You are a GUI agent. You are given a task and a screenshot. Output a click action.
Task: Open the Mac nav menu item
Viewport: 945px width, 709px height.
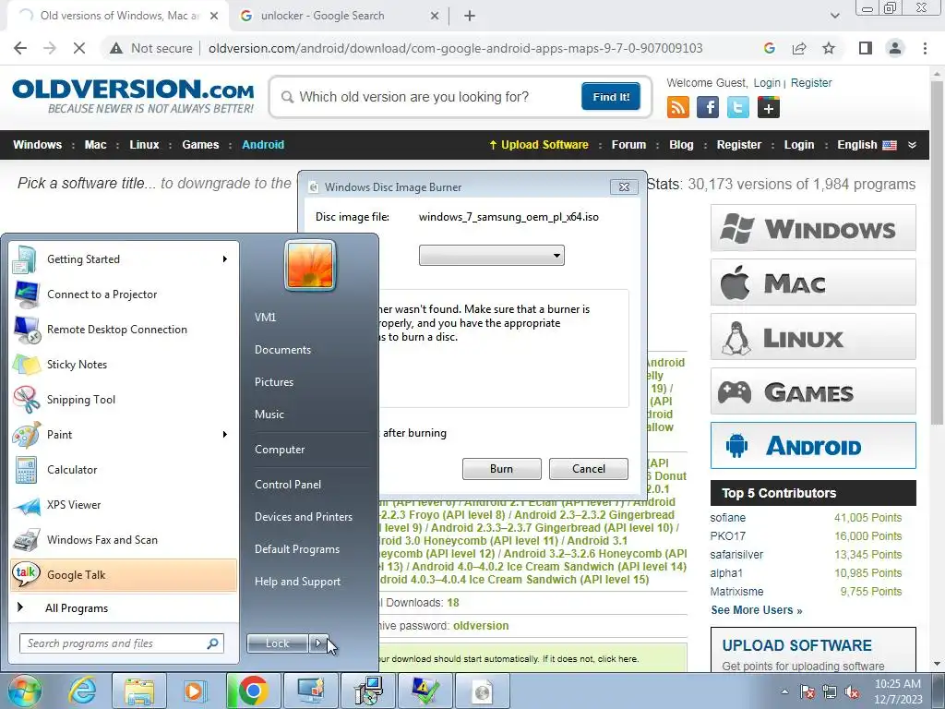pyautogui.click(x=95, y=145)
